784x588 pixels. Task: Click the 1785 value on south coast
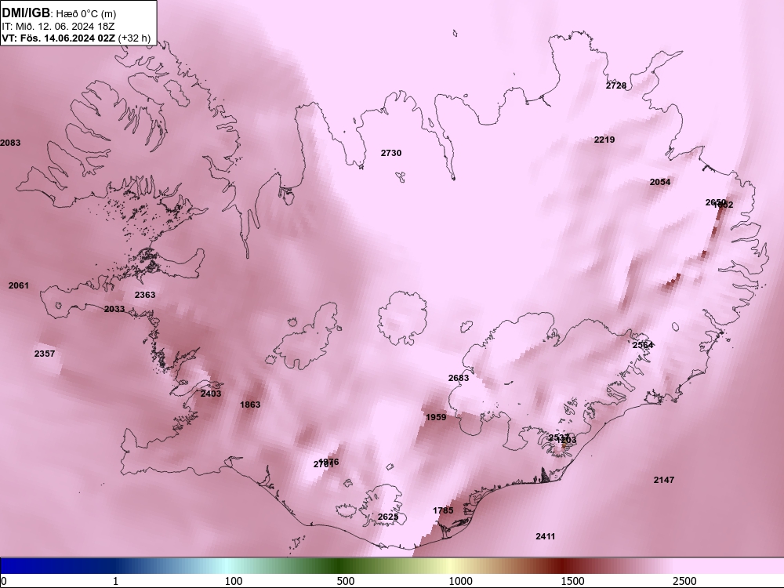coord(443,510)
